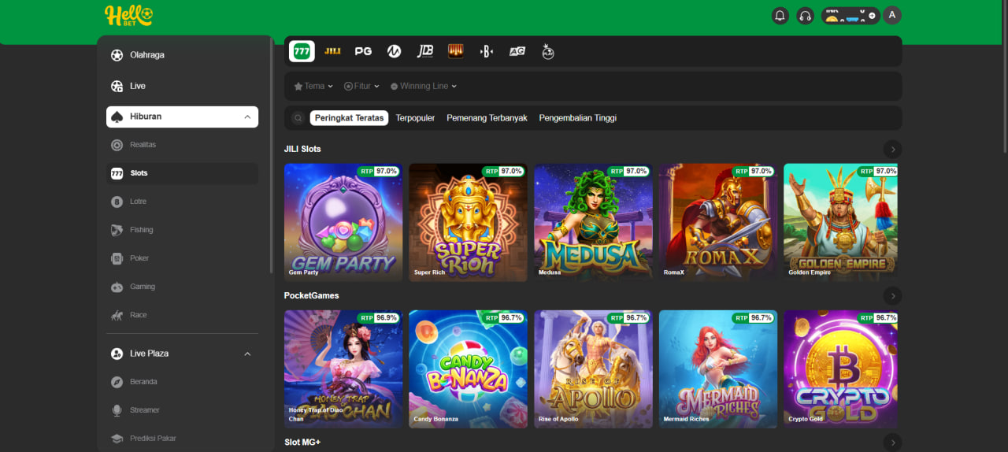
Task: Open the wallet balance widget
Action: pos(850,15)
